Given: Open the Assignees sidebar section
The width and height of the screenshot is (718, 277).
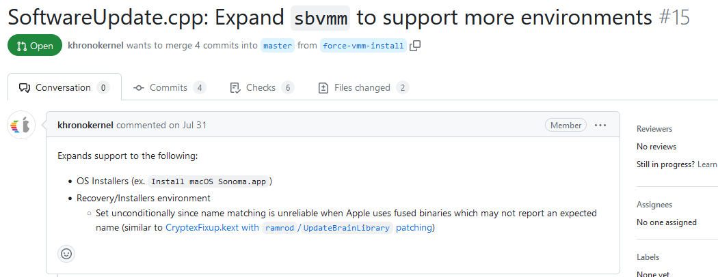Looking at the screenshot, I should point(654,205).
